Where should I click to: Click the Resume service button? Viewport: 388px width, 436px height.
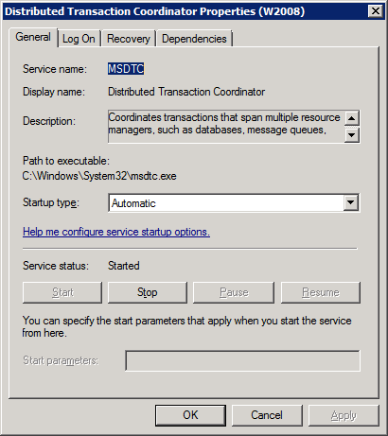tap(321, 292)
